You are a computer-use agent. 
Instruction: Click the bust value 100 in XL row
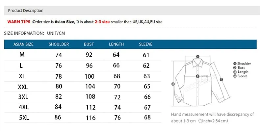point(90,76)
